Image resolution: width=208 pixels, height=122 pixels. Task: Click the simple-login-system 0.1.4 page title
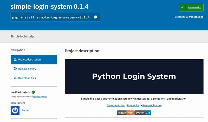tap(49, 6)
